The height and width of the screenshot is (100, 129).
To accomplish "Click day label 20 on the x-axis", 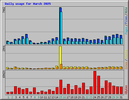I will point(79,97).
